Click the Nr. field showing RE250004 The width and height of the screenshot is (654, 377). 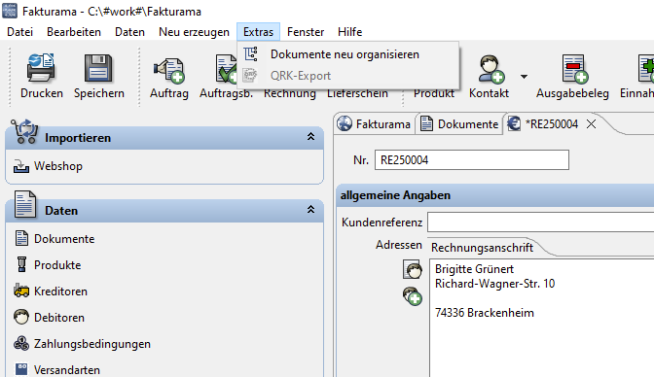click(472, 160)
